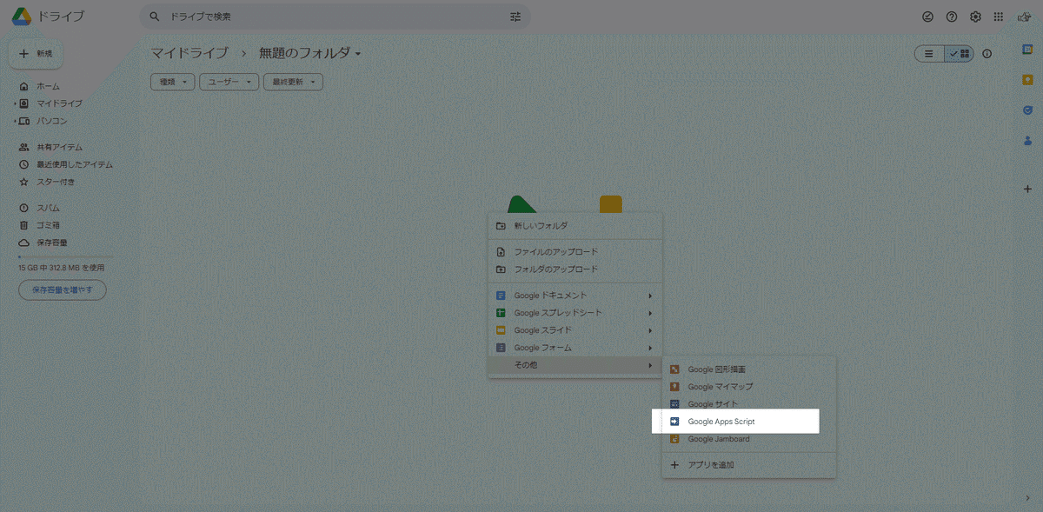The height and width of the screenshot is (512, 1043).
Task: Open Google Keep side panel icon
Action: 1027,79
